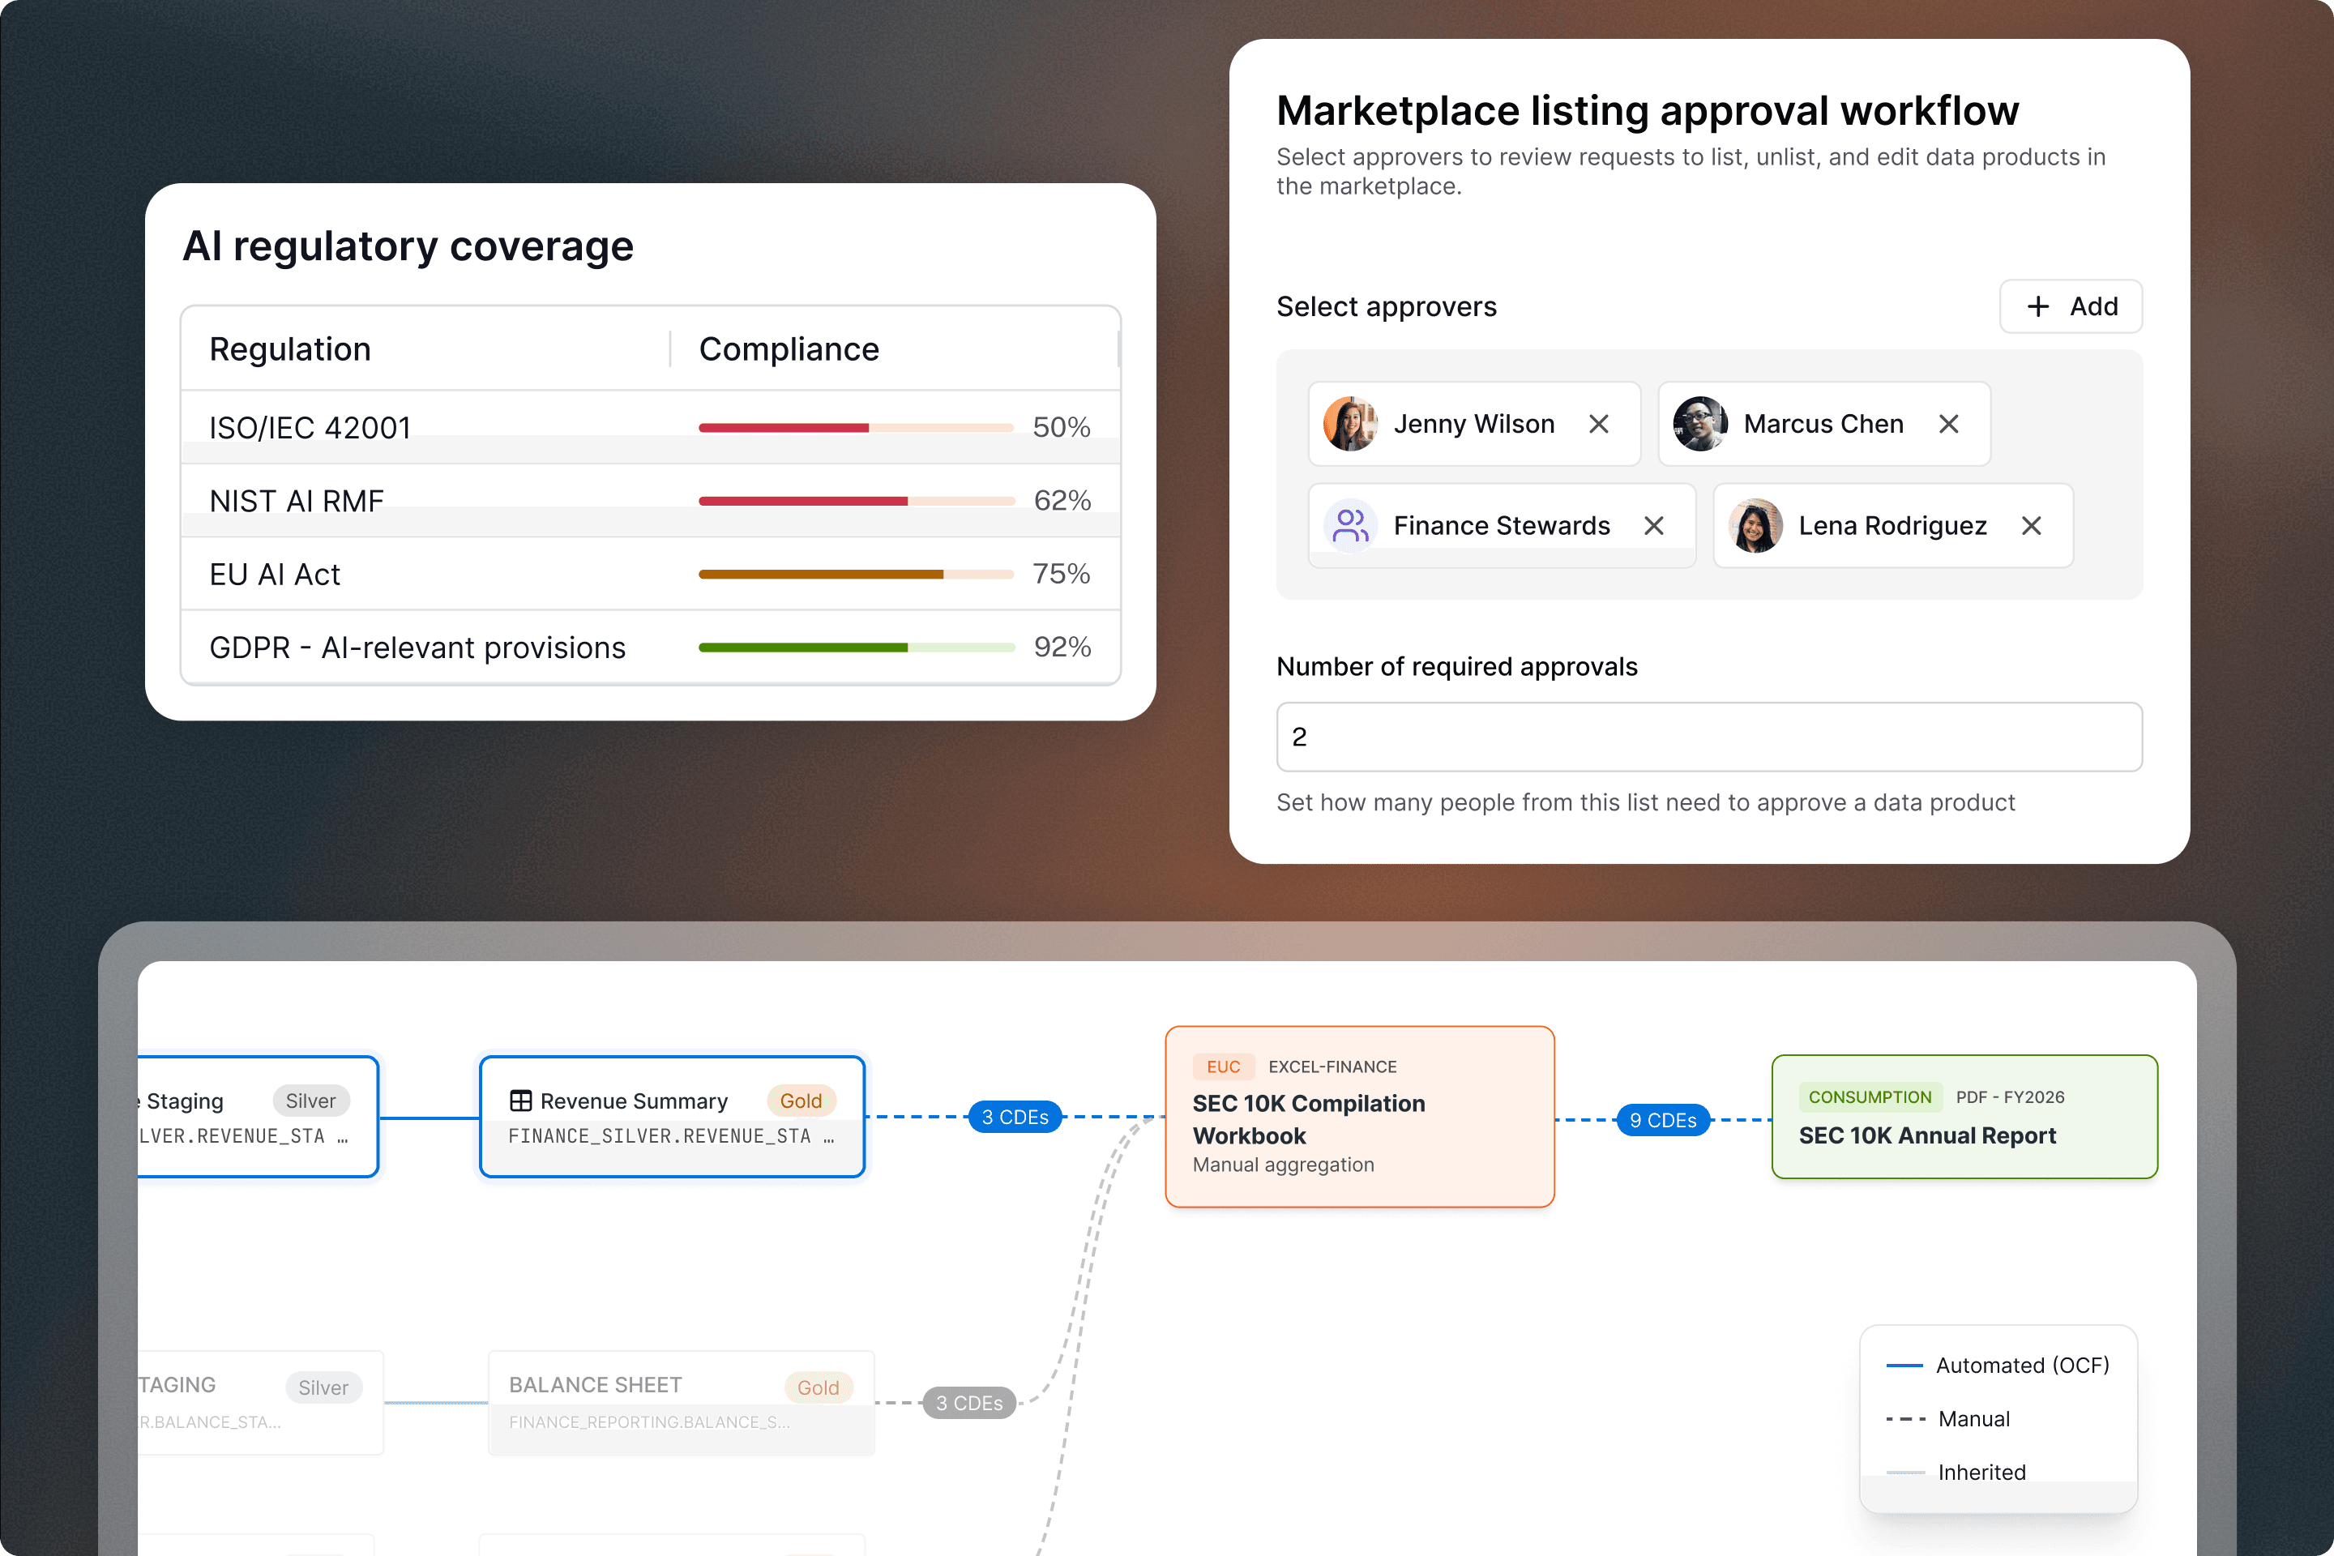Click the PDF - FY2026 label

click(2010, 1097)
